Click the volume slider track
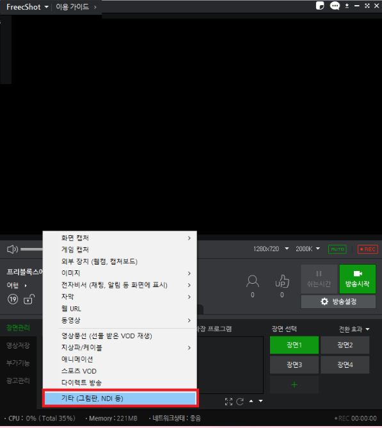This screenshot has width=382, height=428. (31, 249)
